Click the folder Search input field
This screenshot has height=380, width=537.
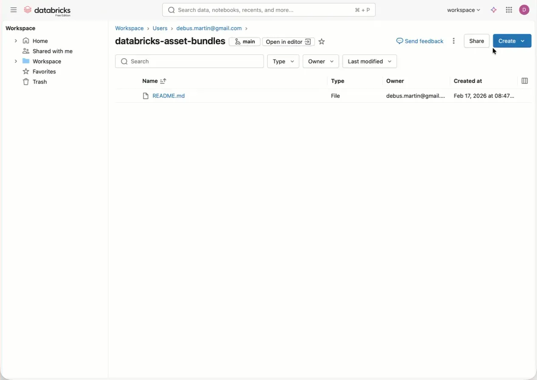[189, 61]
